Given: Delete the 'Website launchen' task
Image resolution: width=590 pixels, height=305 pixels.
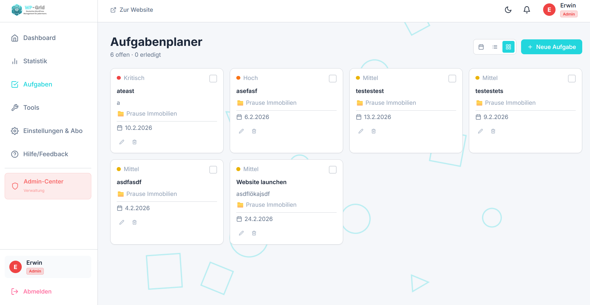Looking at the screenshot, I should click(254, 233).
